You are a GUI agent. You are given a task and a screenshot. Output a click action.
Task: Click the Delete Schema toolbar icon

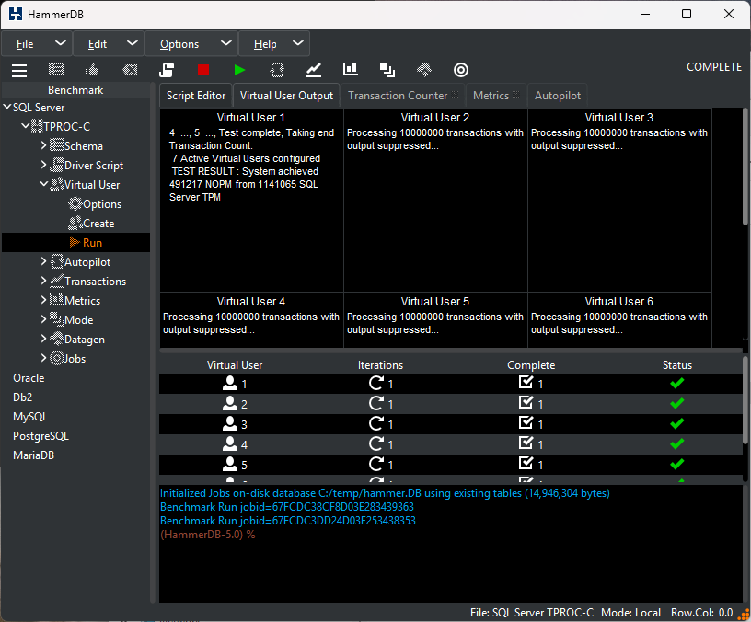pos(130,70)
